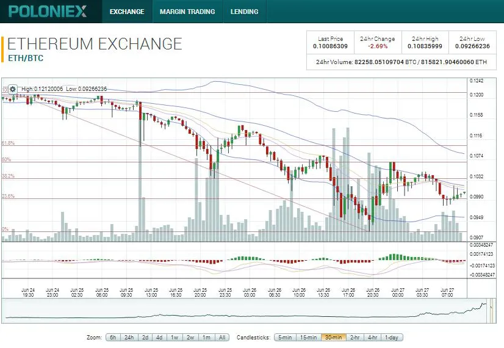Click the 24hr Low value 0.09266236
Viewport: 504px width, 348px height.
(472, 46)
